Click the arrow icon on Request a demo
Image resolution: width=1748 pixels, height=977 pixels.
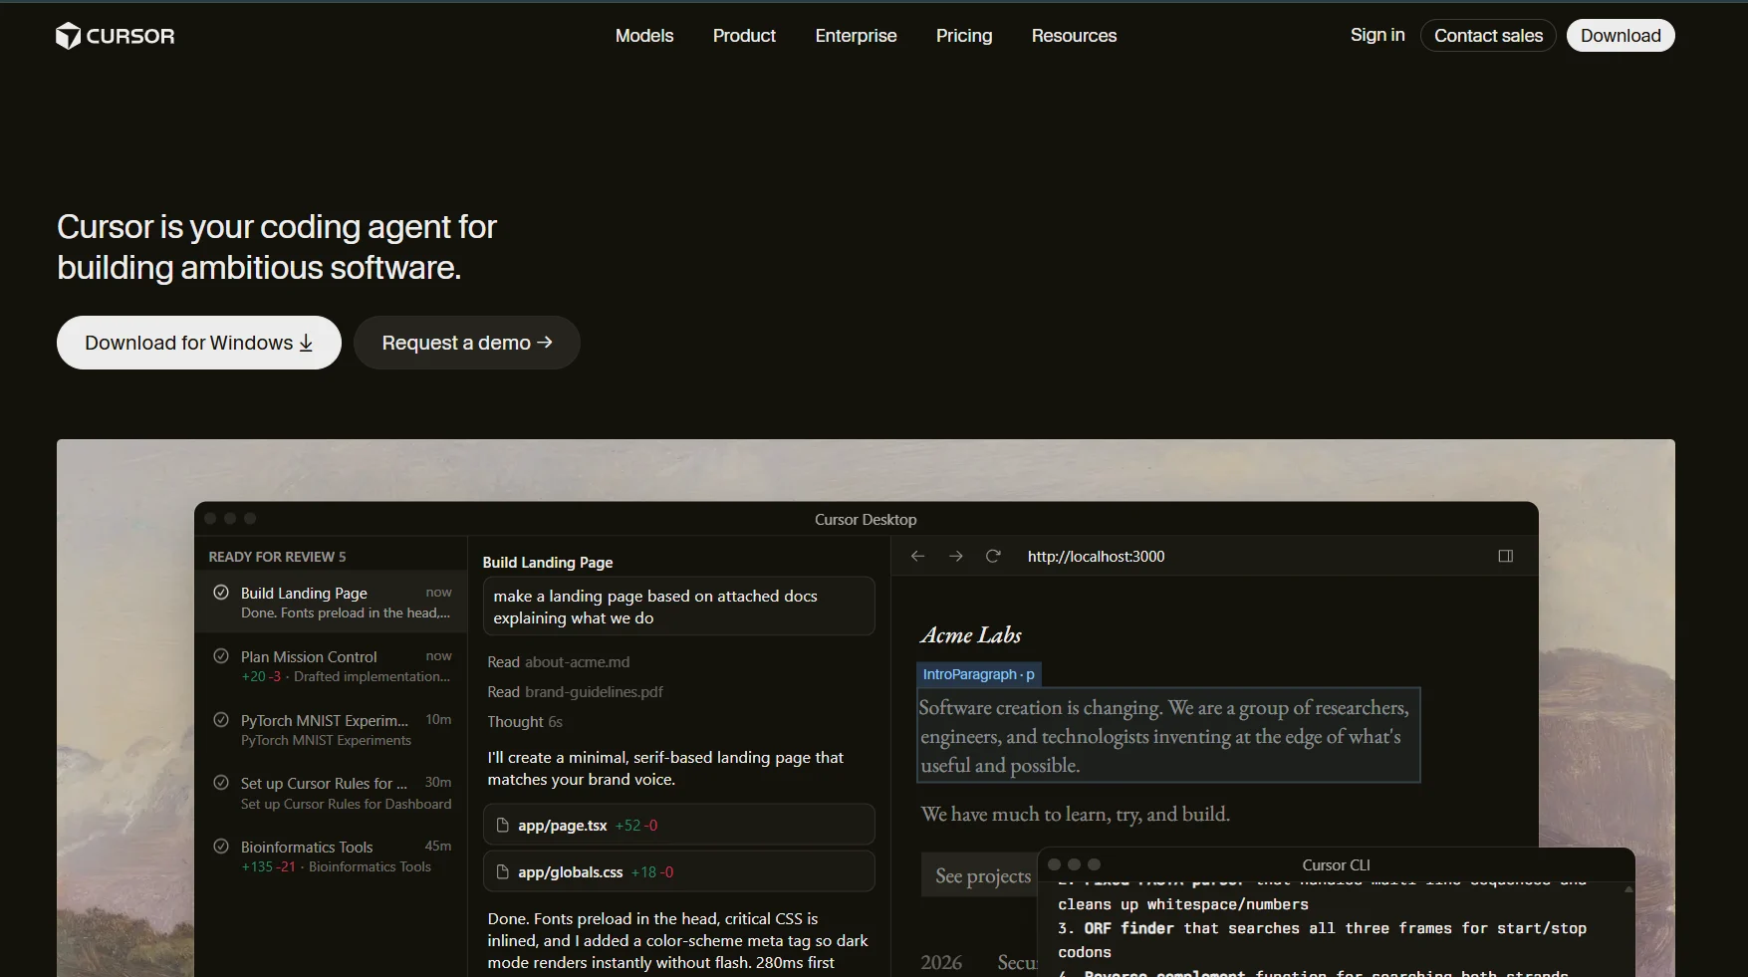[x=544, y=343]
